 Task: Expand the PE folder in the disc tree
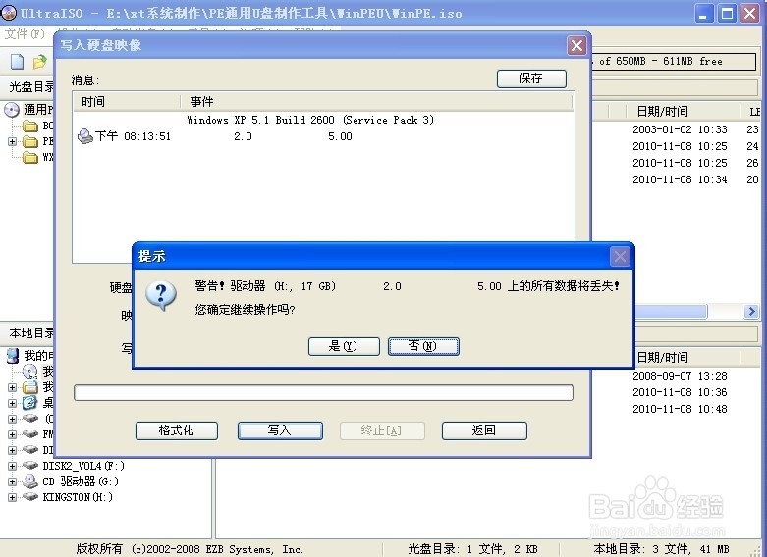(x=12, y=141)
